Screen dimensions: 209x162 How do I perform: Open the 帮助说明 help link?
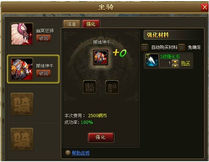81,153
